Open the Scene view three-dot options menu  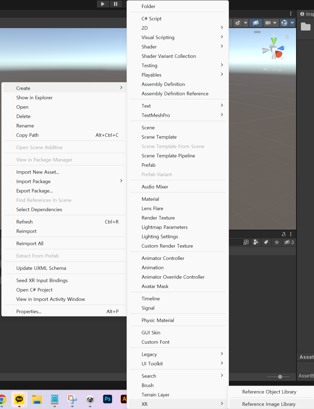tap(291, 14)
